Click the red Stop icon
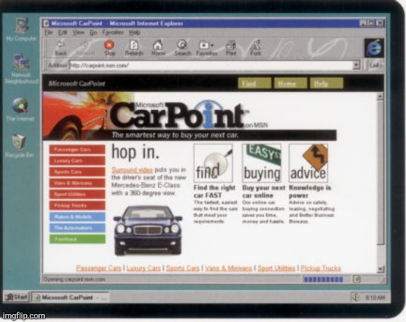The width and height of the screenshot is (406, 322). pyautogui.click(x=109, y=48)
